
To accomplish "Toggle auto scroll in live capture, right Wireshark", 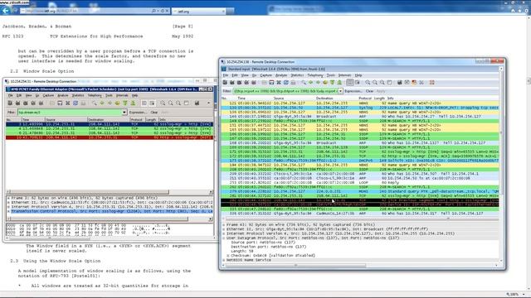I will pos(358,83).
